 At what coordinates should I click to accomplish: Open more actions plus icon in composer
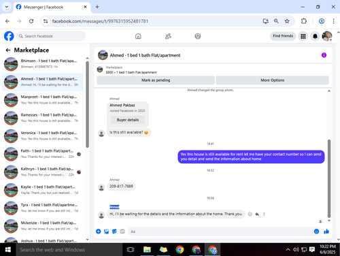99,231
